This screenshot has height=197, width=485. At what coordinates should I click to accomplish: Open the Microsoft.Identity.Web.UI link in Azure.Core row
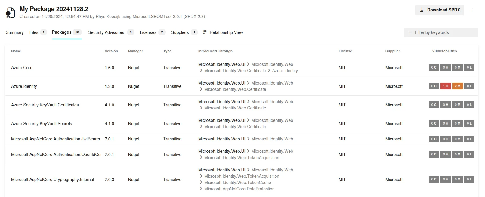point(221,64)
